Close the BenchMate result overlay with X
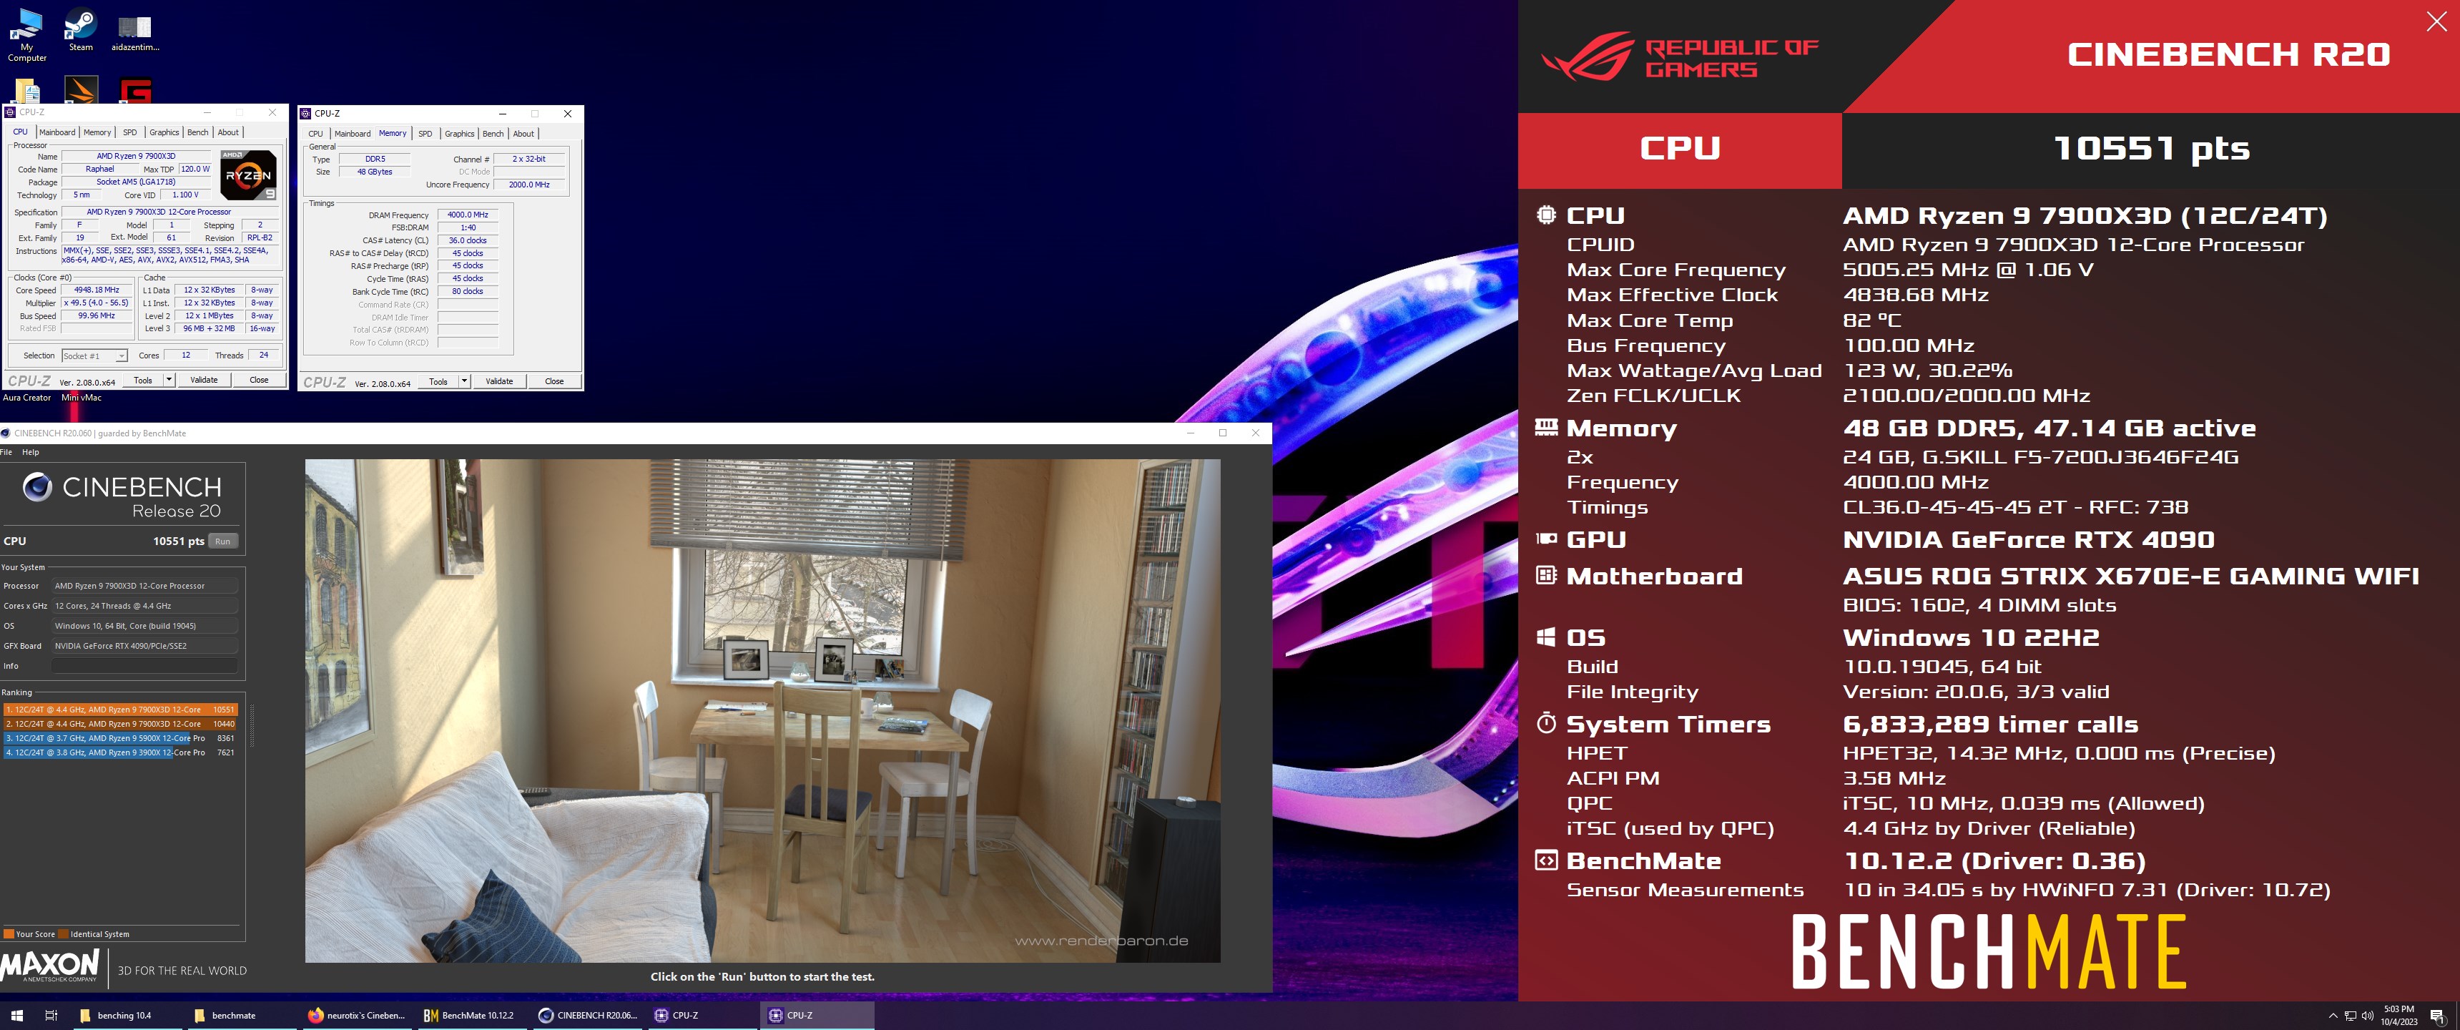Image resolution: width=2460 pixels, height=1030 pixels. point(2436,21)
